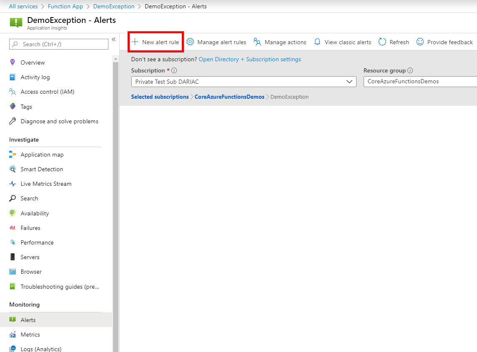Screen dimensions: 477x352
Task: Click the Browser icon
Action: point(13,272)
